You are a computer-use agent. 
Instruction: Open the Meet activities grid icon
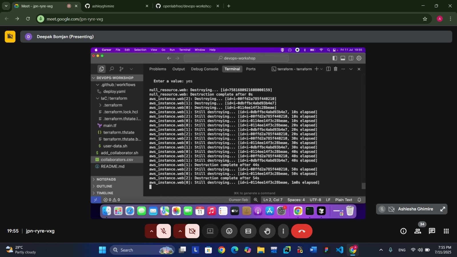(x=446, y=231)
